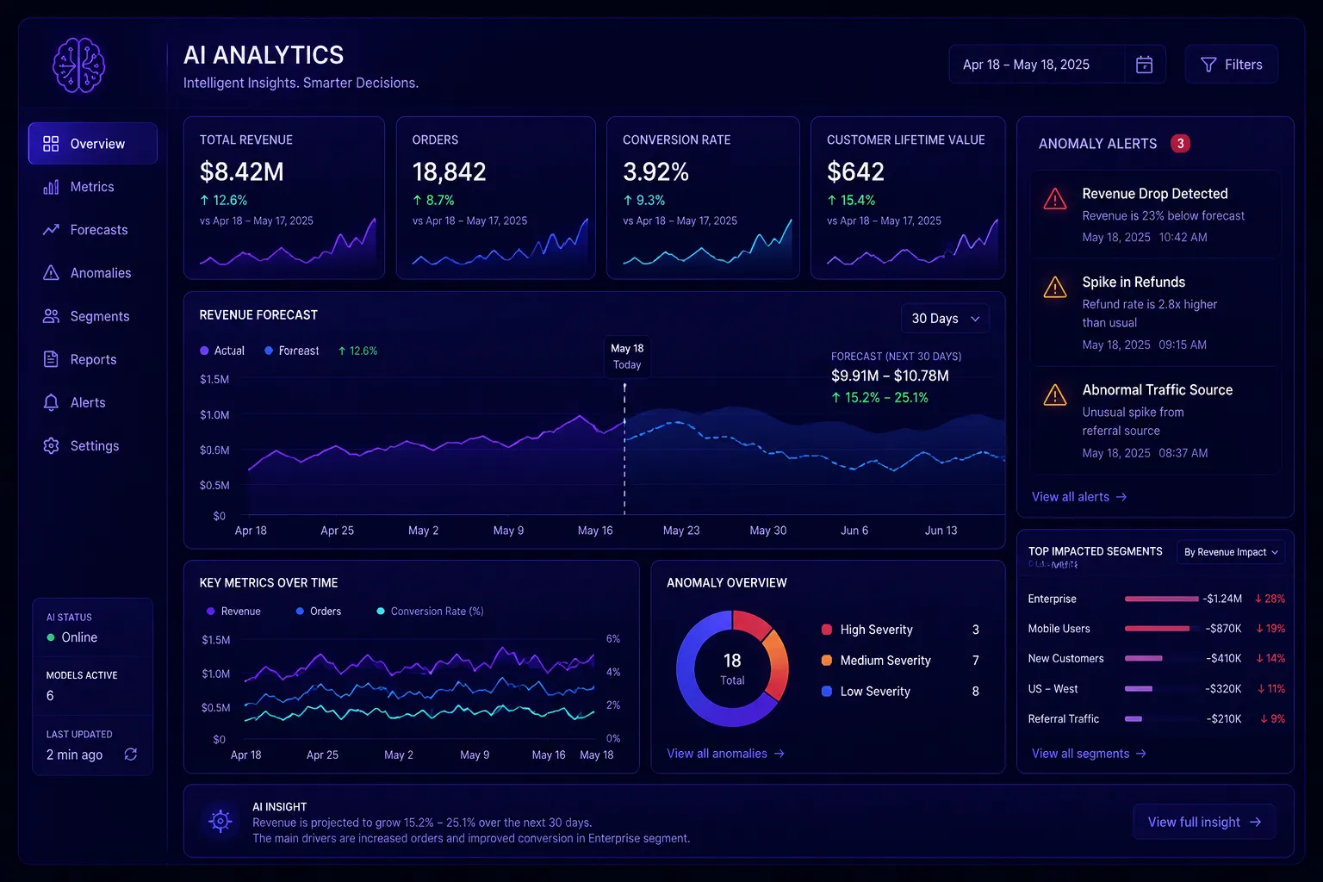Image resolution: width=1323 pixels, height=882 pixels.
Task: Go to Metrics in the sidebar
Action: tap(93, 187)
